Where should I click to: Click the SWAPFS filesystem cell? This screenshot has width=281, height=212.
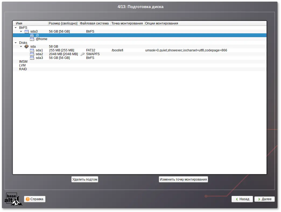(93, 54)
